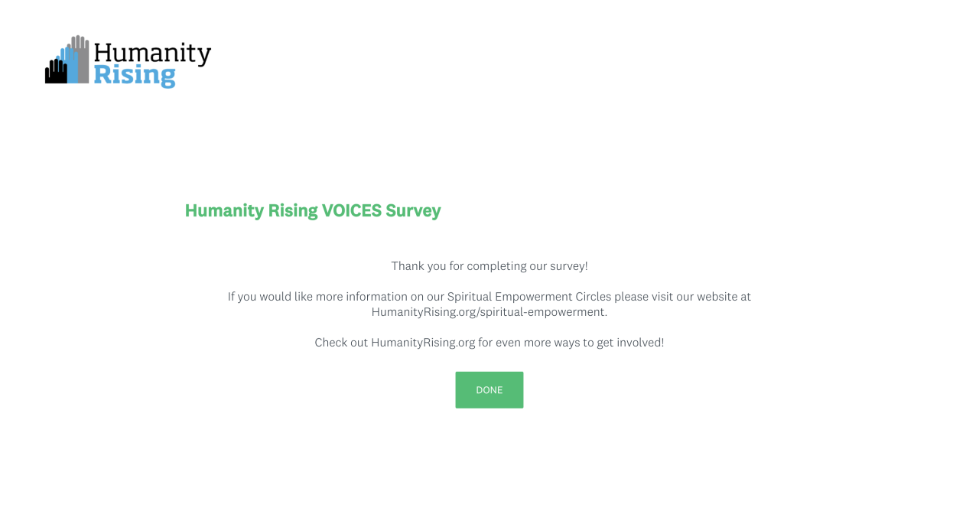This screenshot has height=527, width=979.
Task: Click the blue hand in the logo
Action: 70,65
